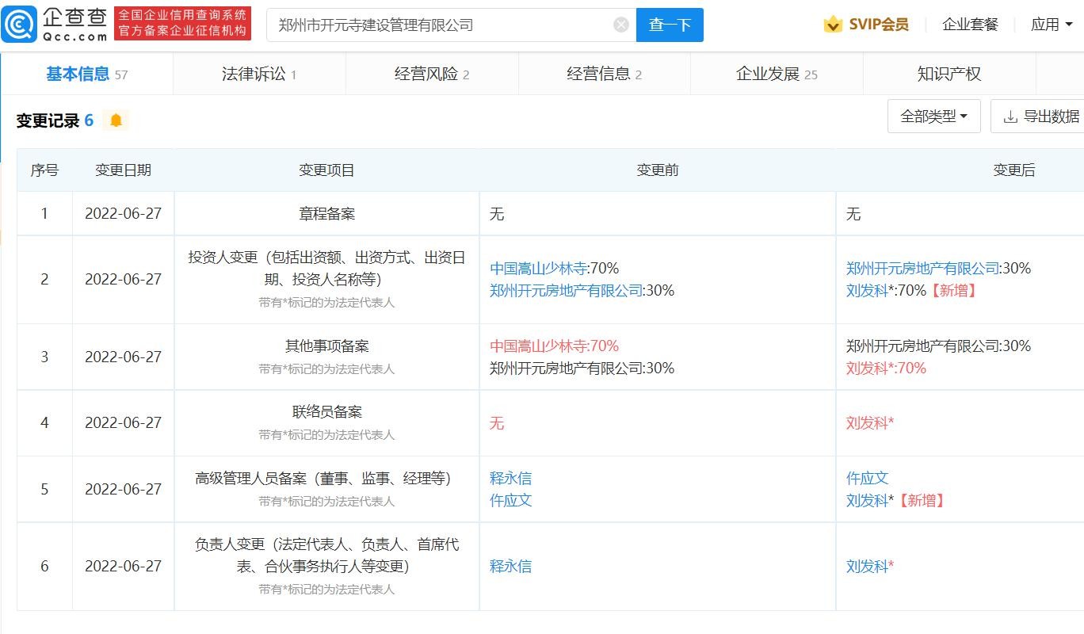
Task: Click the 高级管理人员备案 change item cell
Action: click(326, 489)
